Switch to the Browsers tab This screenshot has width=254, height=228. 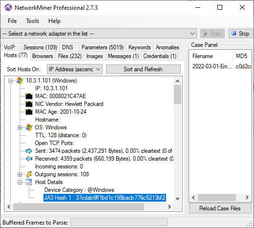pos(42,56)
